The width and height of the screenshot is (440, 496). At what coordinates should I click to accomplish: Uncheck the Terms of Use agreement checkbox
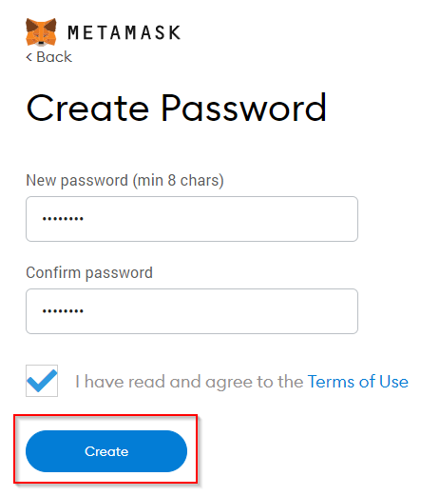(x=42, y=381)
